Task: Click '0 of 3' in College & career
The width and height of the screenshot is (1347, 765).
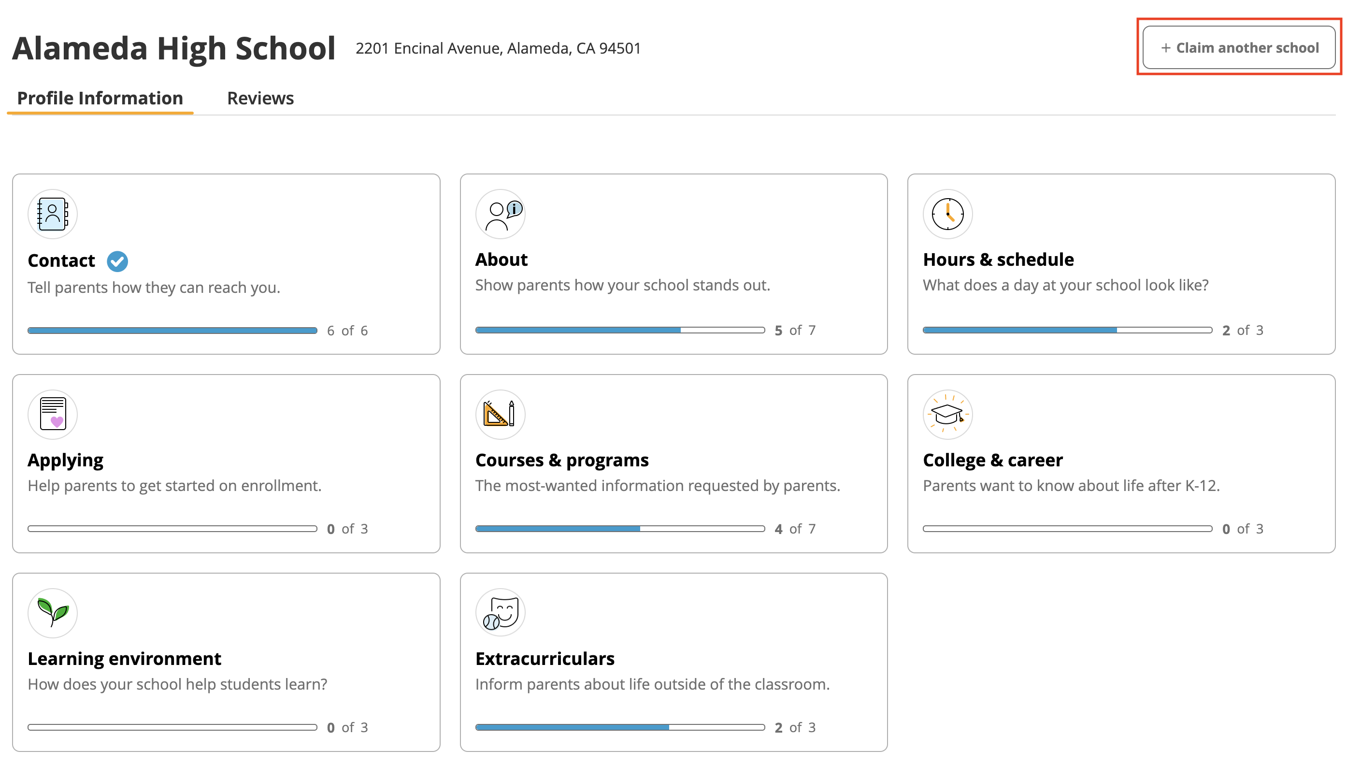Action: point(1242,529)
